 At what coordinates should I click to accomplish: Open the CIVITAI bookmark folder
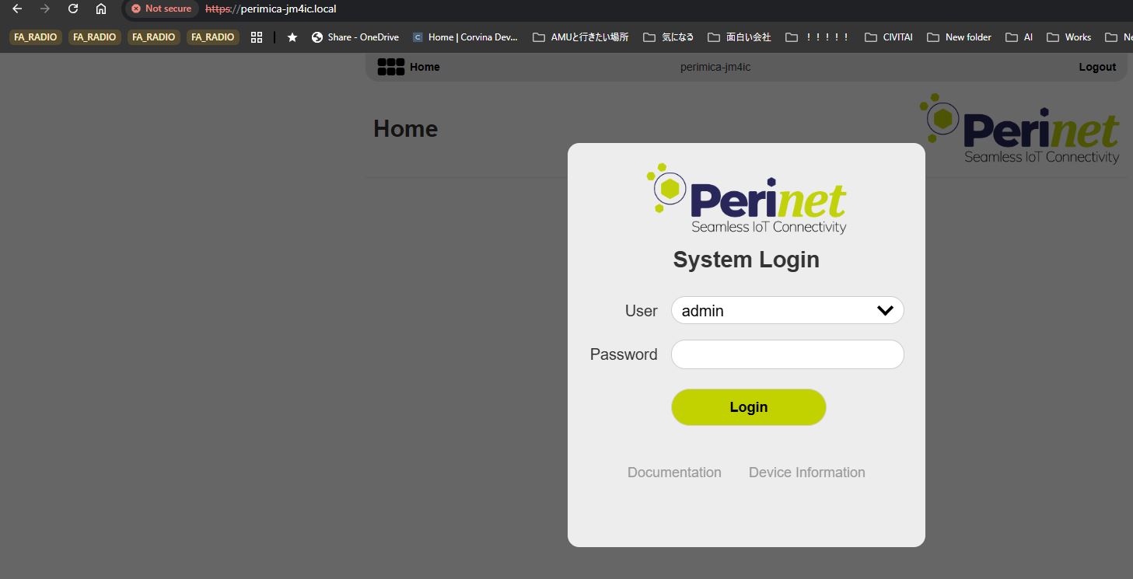point(889,37)
